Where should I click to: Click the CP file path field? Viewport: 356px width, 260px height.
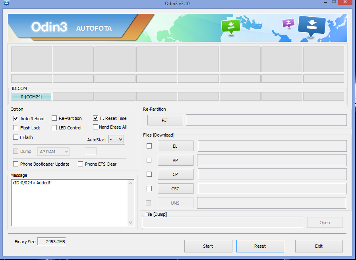pos(272,174)
